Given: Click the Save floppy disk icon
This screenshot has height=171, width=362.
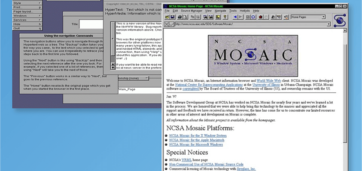Looking at the screenshot, I should [173, 17].
